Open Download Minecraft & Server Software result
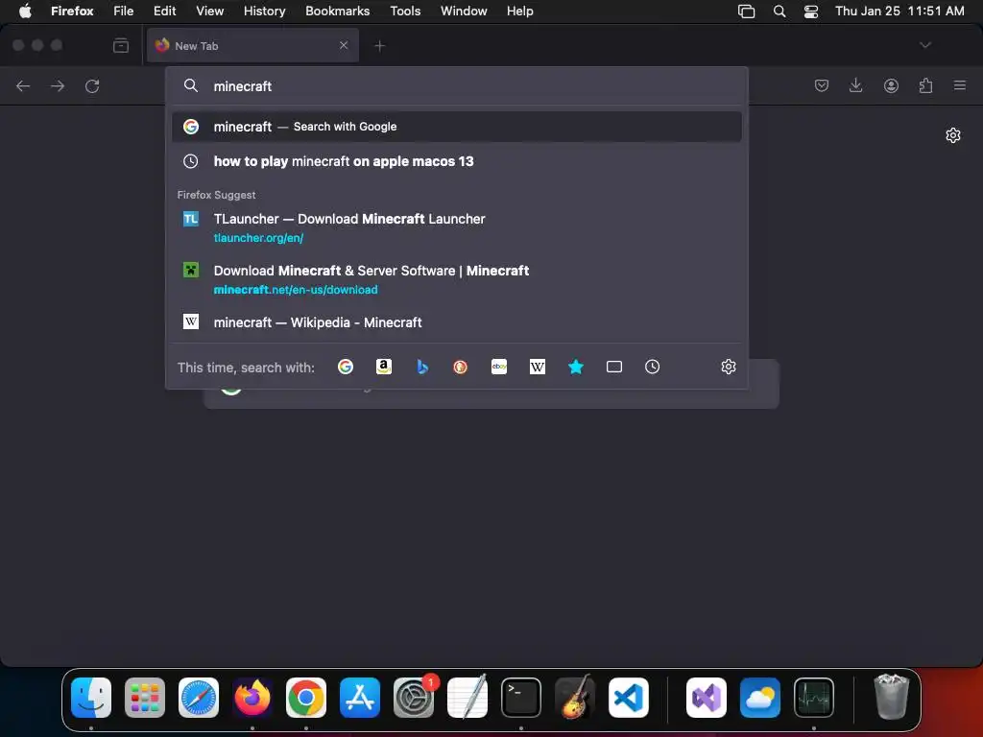This screenshot has height=737, width=983. point(456,279)
